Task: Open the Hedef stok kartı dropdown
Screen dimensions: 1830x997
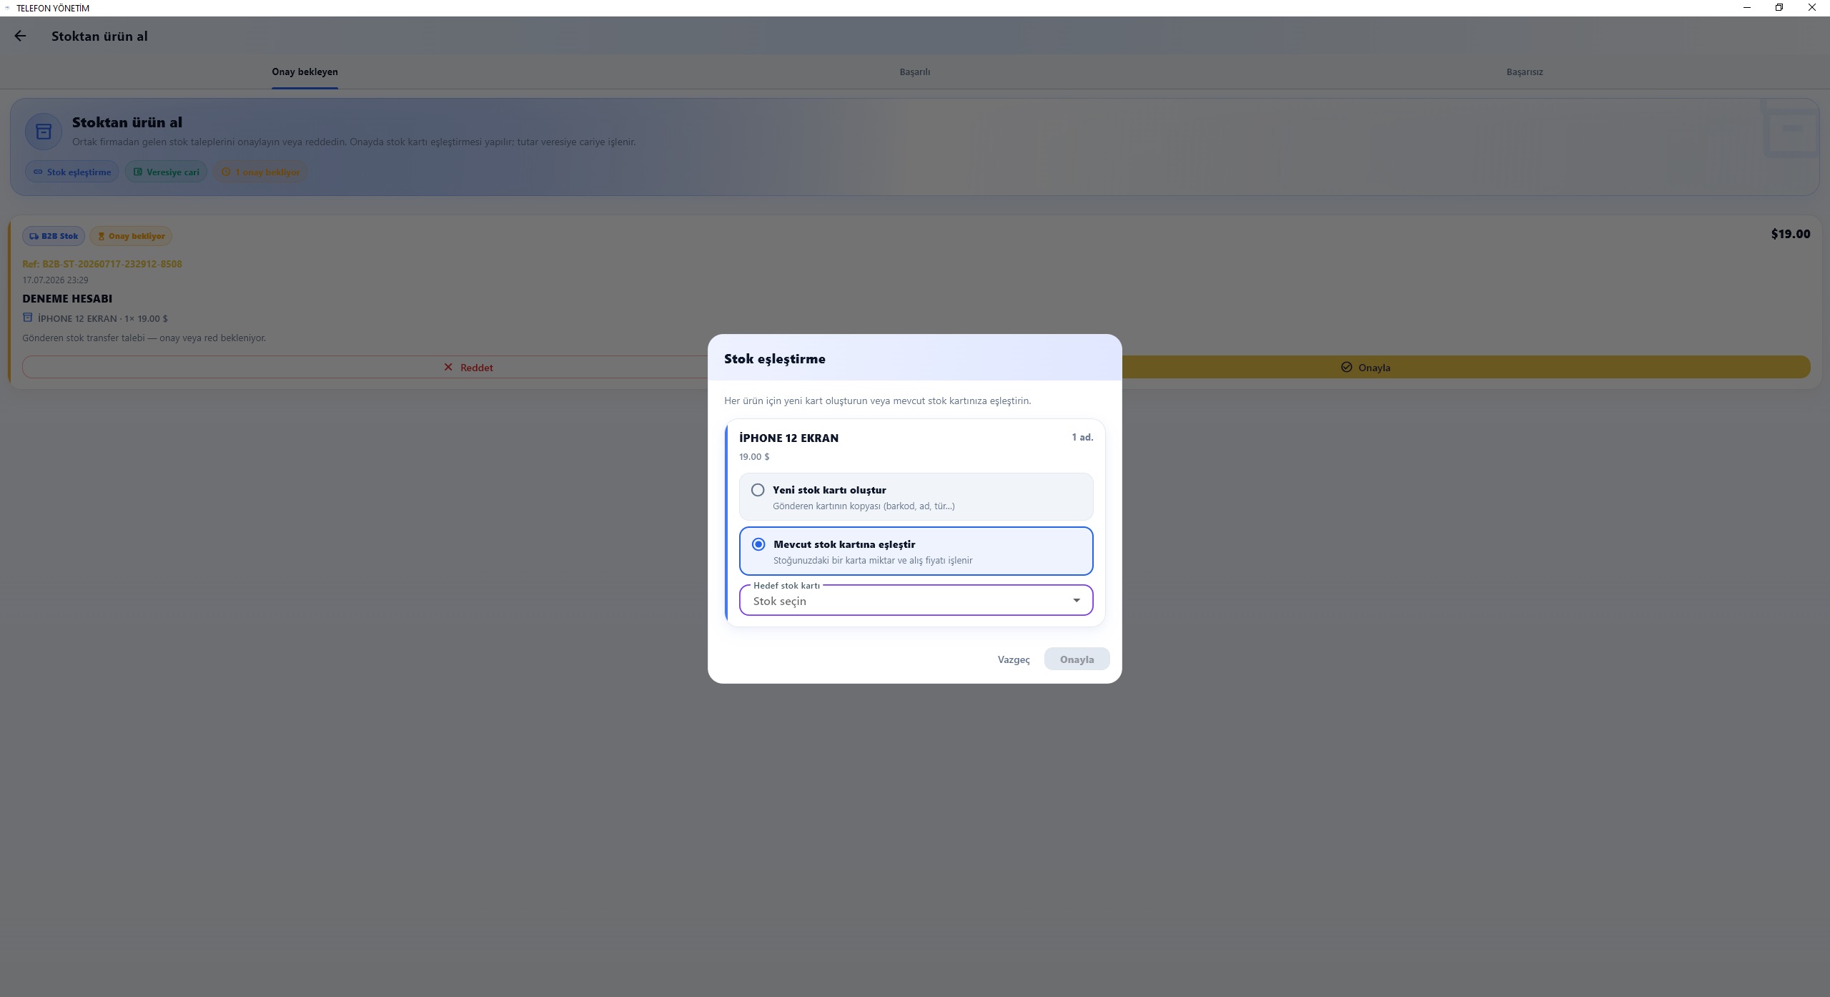Action: 916,600
